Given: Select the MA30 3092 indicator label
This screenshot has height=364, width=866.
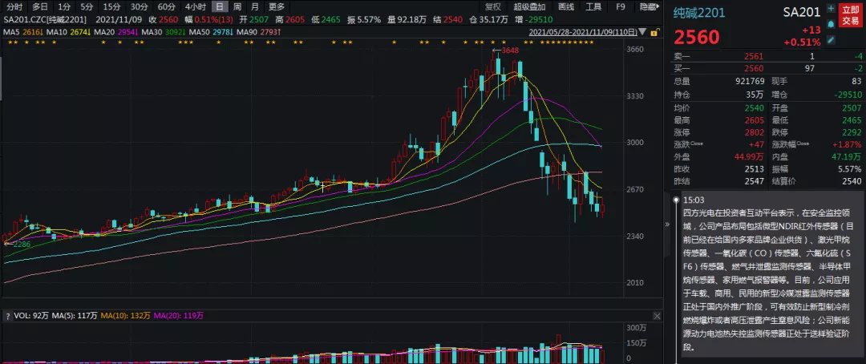Looking at the screenshot, I should (x=165, y=33).
